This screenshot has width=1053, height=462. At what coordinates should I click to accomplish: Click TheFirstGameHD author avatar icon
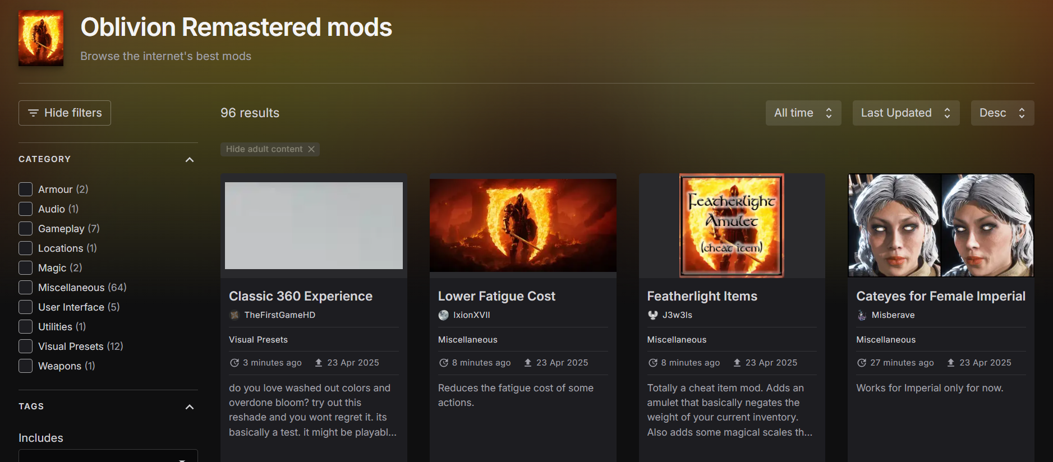coord(234,315)
